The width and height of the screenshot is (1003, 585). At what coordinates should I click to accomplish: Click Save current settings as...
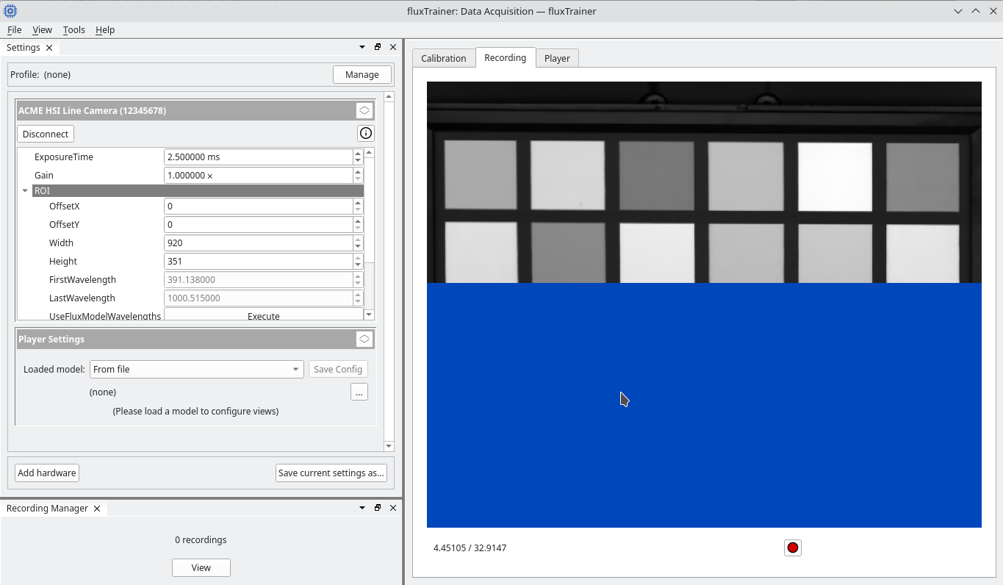coord(331,473)
